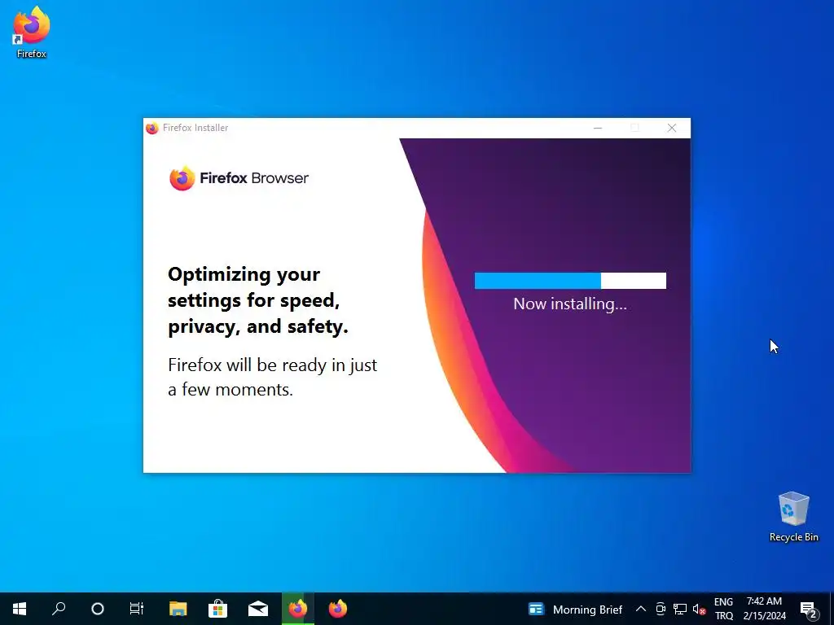This screenshot has height=625, width=834.
Task: Minimize the Firefox Installer window
Action: coord(598,128)
